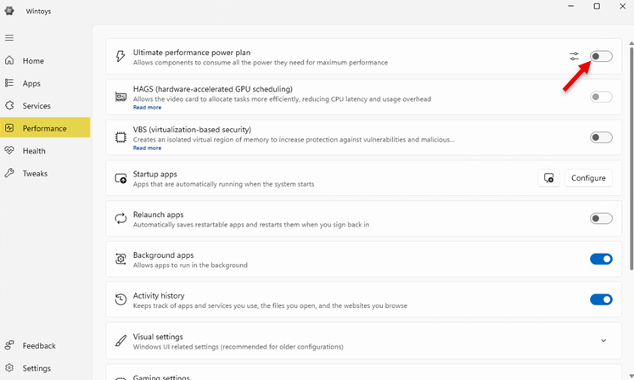
Task: Click the Relaunch apps refresh icon
Action: click(x=121, y=219)
